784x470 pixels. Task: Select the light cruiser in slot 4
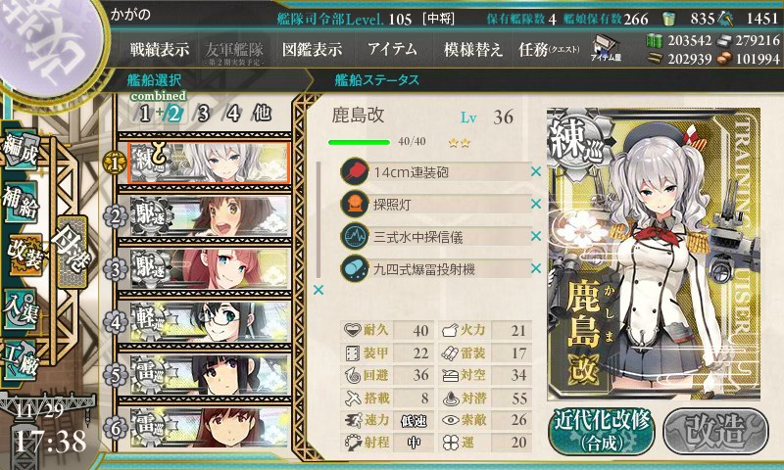point(204,322)
